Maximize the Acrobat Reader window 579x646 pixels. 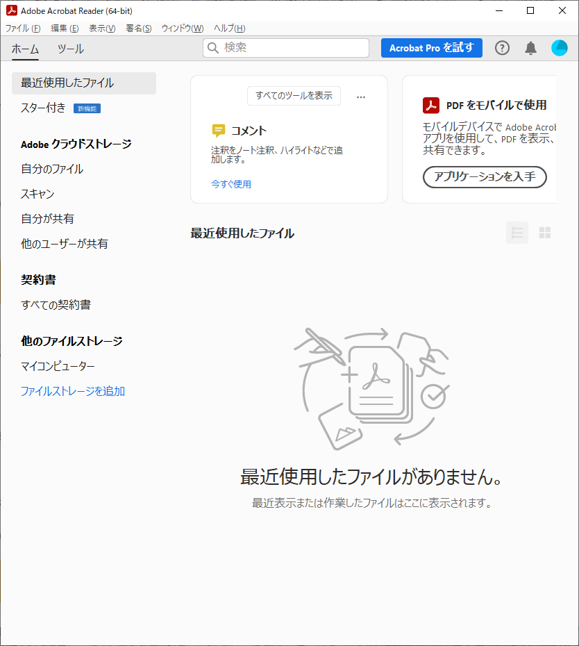click(x=530, y=10)
